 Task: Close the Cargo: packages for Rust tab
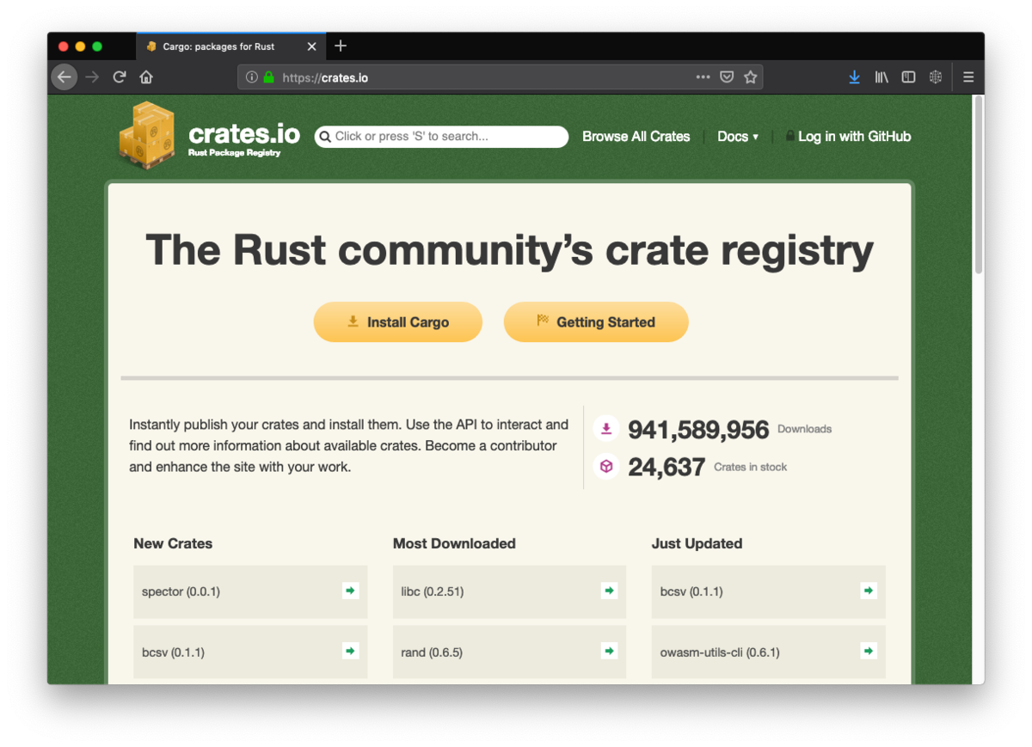tap(312, 46)
